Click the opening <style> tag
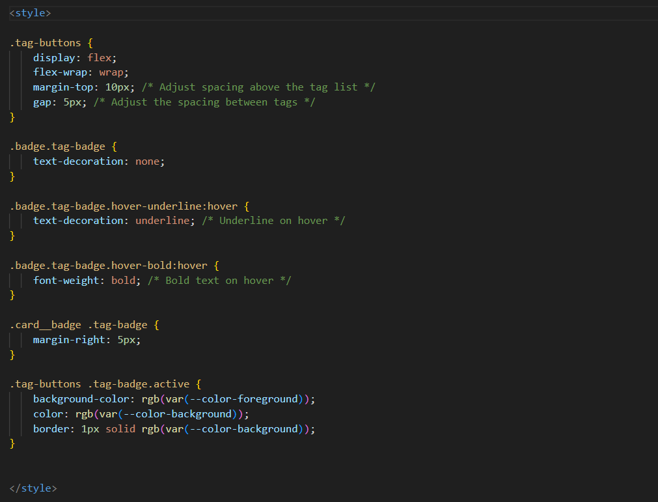The image size is (658, 502). tap(30, 13)
